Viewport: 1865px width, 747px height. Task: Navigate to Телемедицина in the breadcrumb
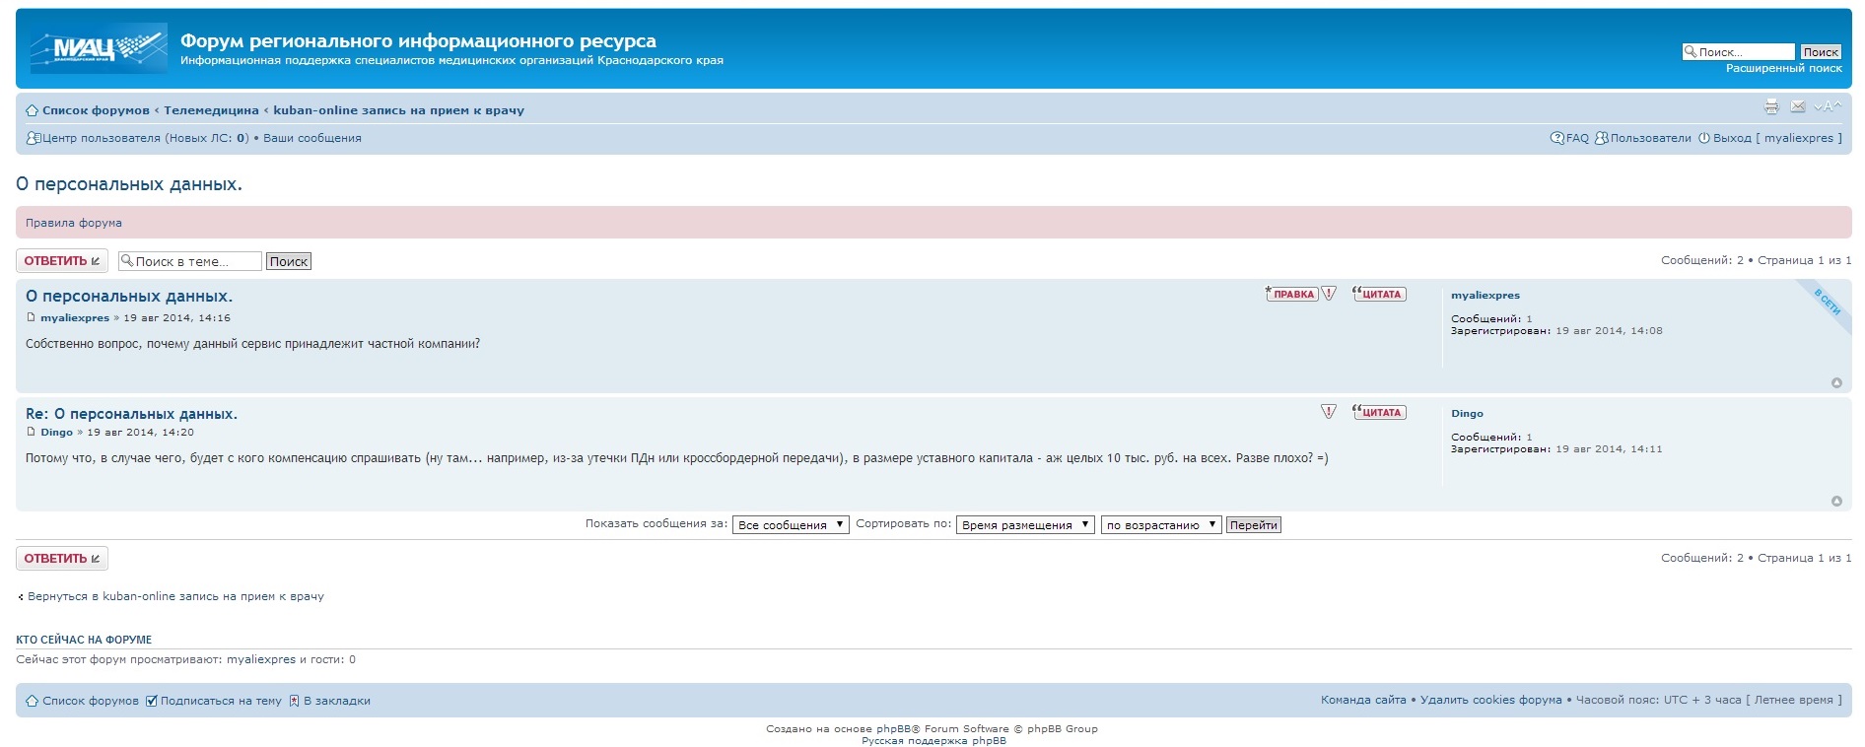211,110
